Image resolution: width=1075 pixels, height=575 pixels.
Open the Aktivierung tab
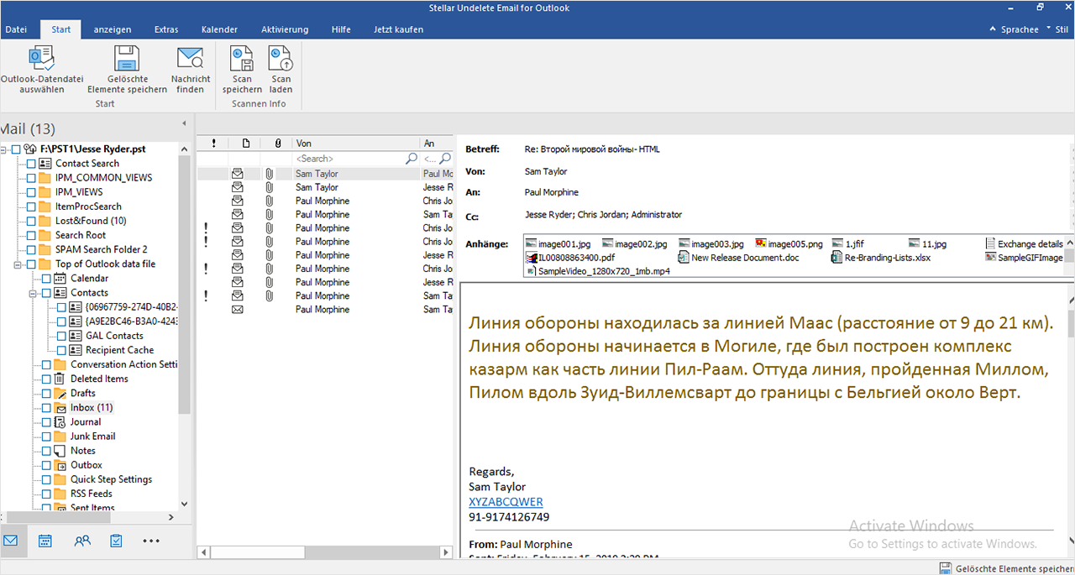pyautogui.click(x=285, y=29)
